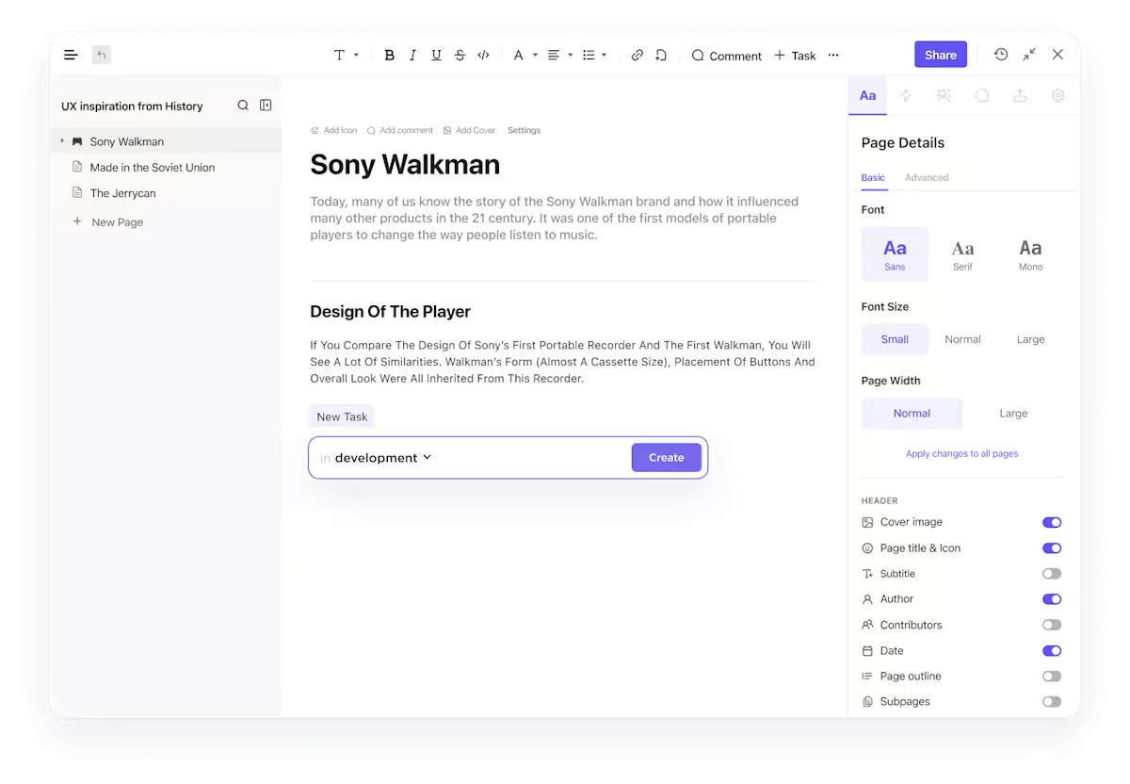Screen dimensions: 1130x784
Task: Enable the Subtitle toggle
Action: tap(1052, 573)
